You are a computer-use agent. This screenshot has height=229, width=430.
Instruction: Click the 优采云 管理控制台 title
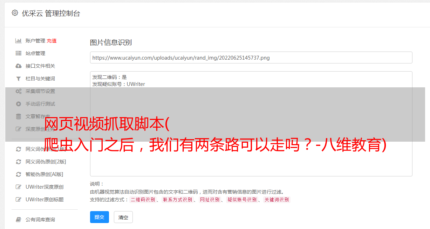pyautogui.click(x=51, y=13)
